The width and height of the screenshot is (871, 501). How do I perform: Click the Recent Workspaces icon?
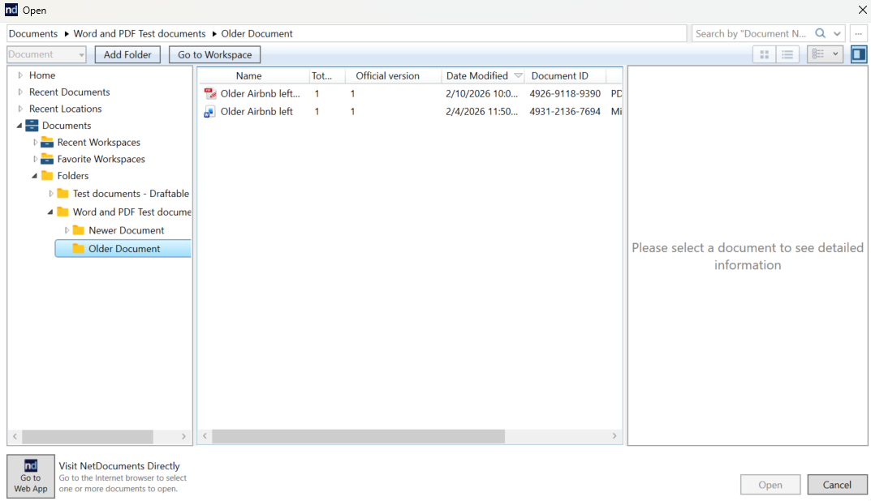click(47, 142)
